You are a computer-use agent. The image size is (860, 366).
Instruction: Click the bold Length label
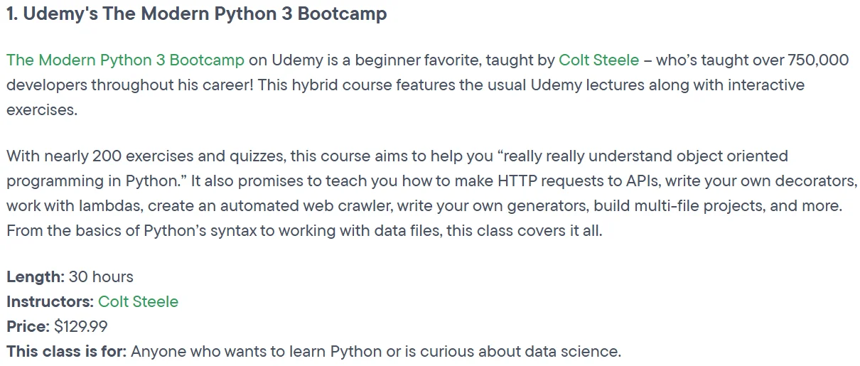pos(36,276)
